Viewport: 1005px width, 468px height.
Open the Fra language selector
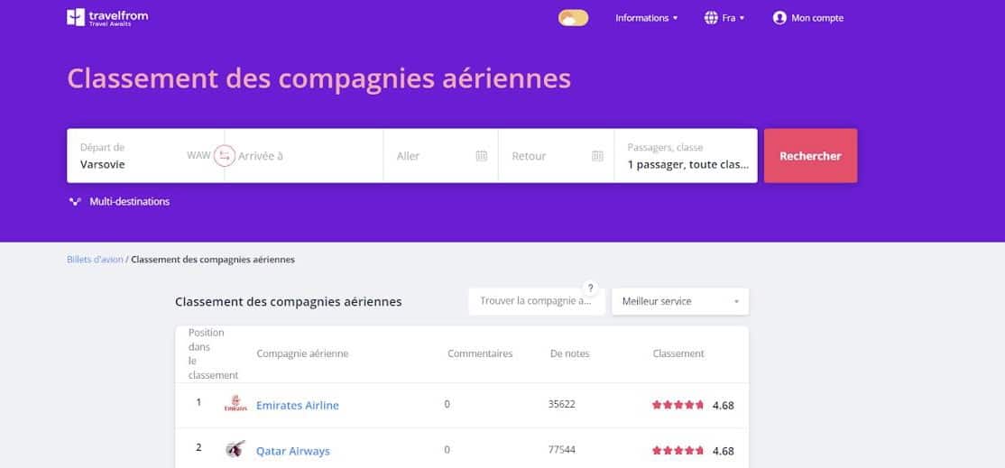tap(733, 18)
